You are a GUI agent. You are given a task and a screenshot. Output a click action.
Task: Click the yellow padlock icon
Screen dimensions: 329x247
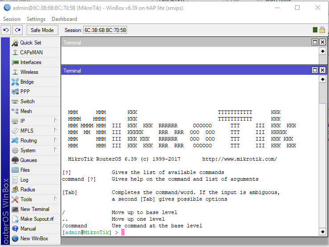[322, 30]
